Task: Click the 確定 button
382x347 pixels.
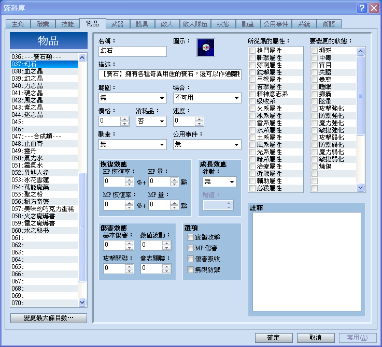Action: tap(274, 338)
